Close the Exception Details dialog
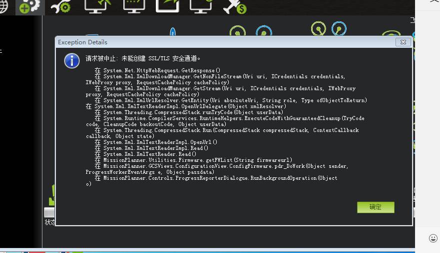 click(403, 42)
